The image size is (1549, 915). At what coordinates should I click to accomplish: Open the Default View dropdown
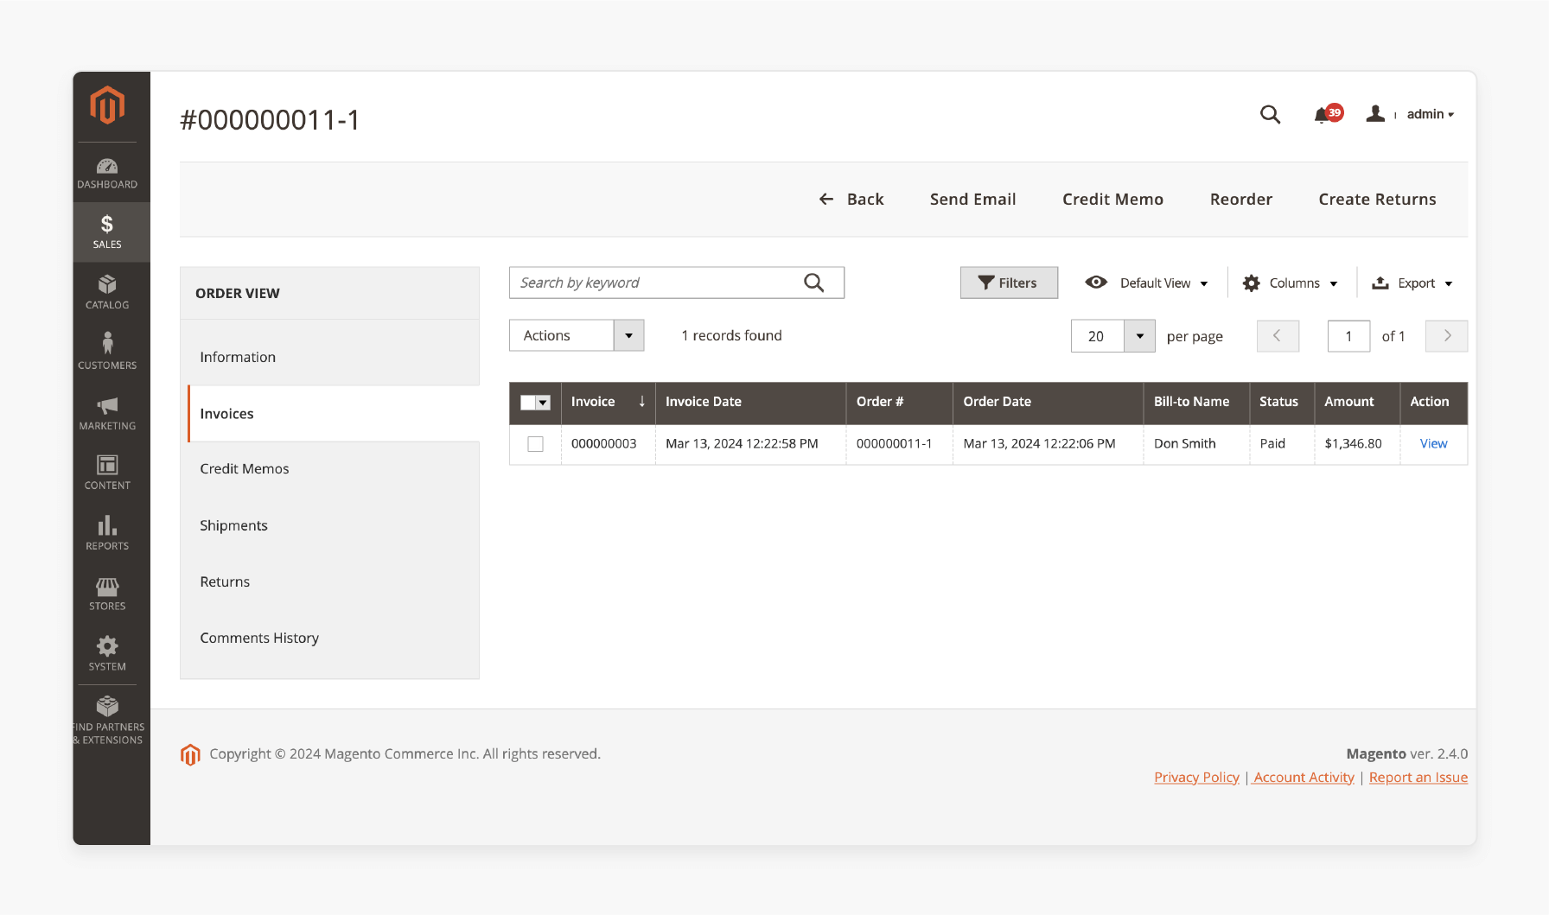click(1146, 283)
